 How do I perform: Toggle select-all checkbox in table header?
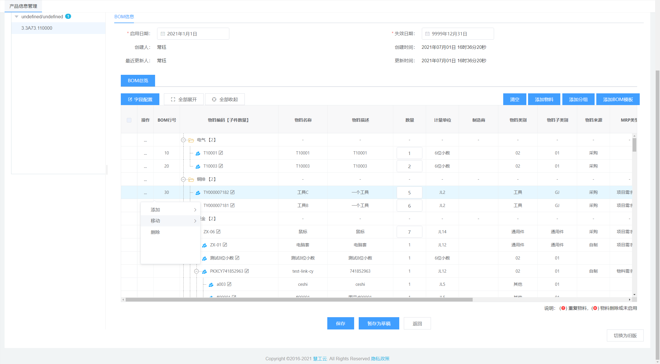point(129,120)
